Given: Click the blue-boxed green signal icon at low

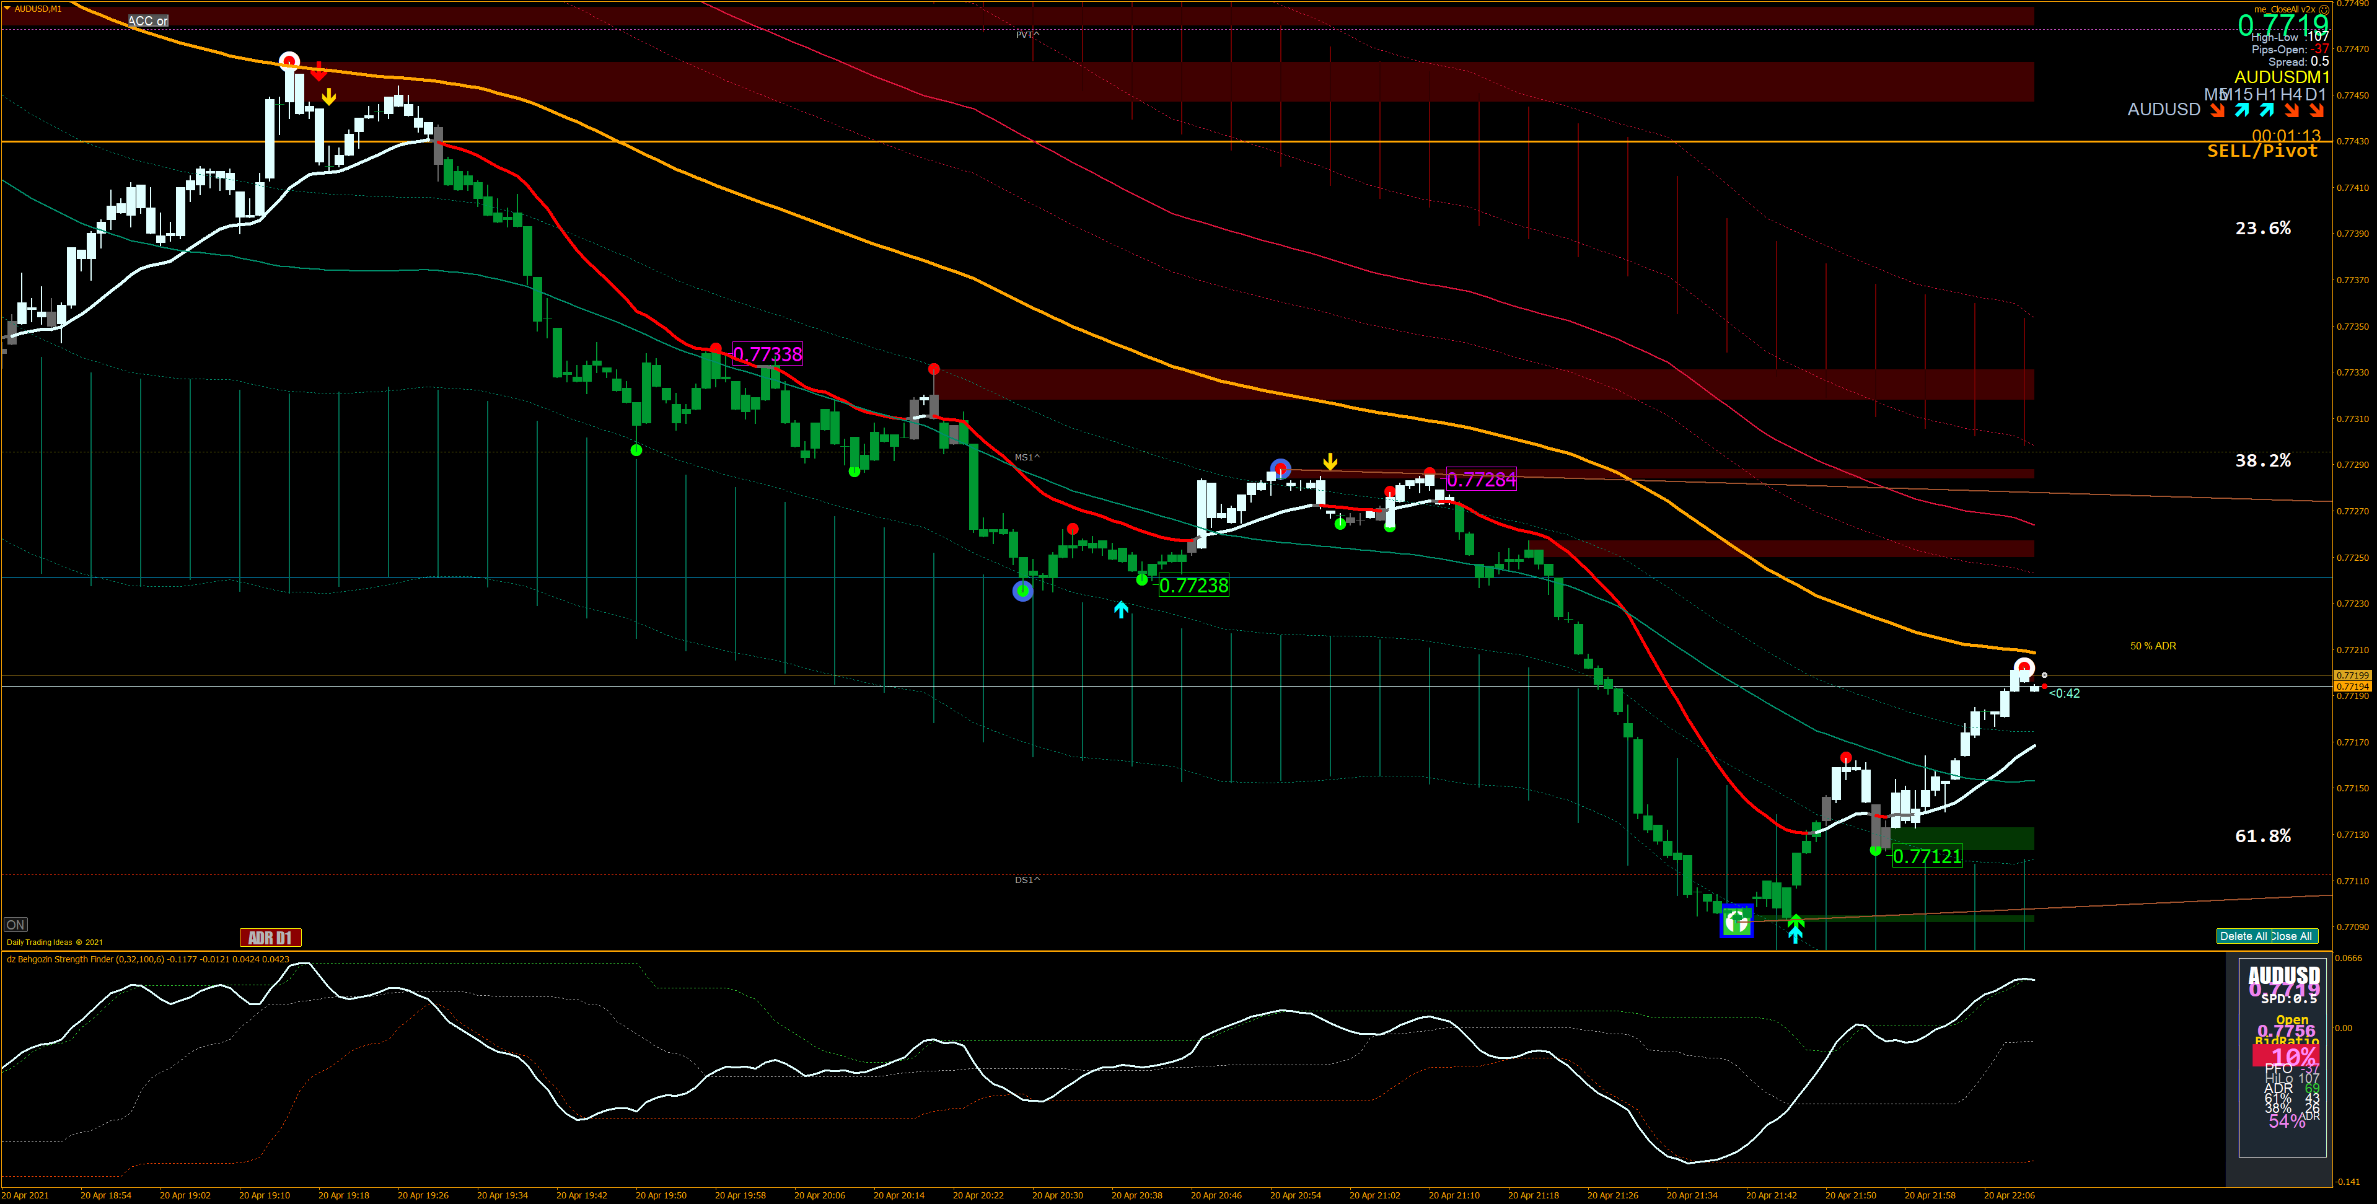Looking at the screenshot, I should (x=1737, y=921).
